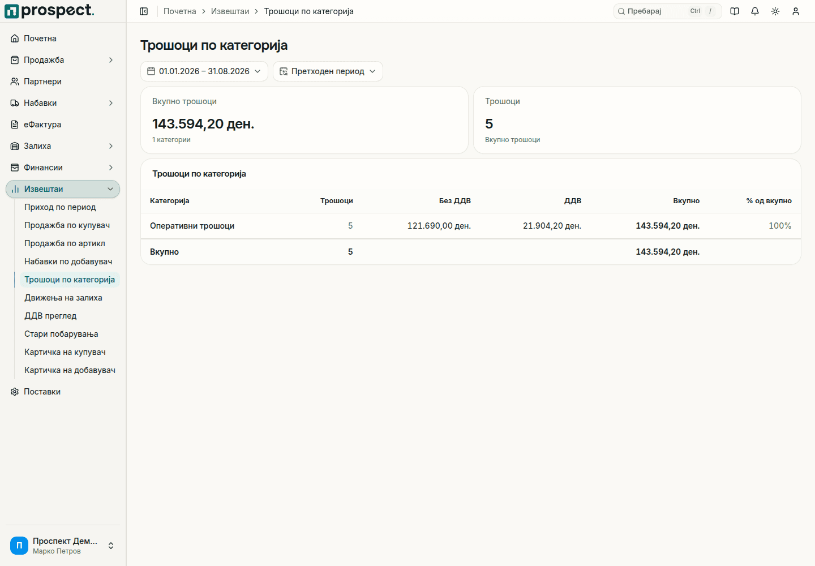Click the Оперативни трошоци category row
The height and width of the screenshot is (566, 815).
coord(471,226)
